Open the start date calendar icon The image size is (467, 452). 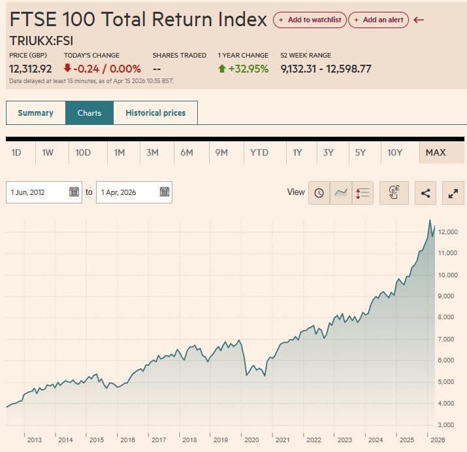pyautogui.click(x=74, y=192)
